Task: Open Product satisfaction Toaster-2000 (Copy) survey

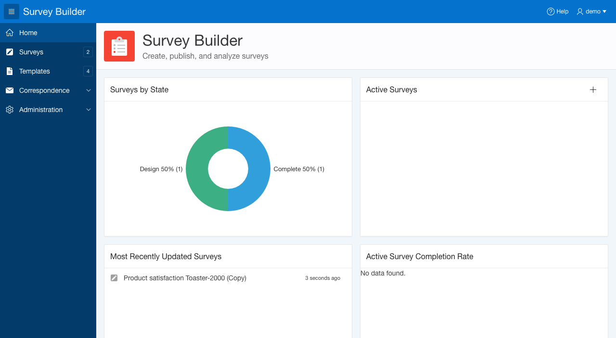Action: (185, 278)
